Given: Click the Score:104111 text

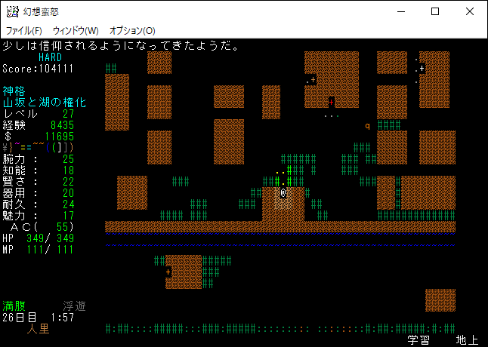Looking at the screenshot, I should point(38,68).
